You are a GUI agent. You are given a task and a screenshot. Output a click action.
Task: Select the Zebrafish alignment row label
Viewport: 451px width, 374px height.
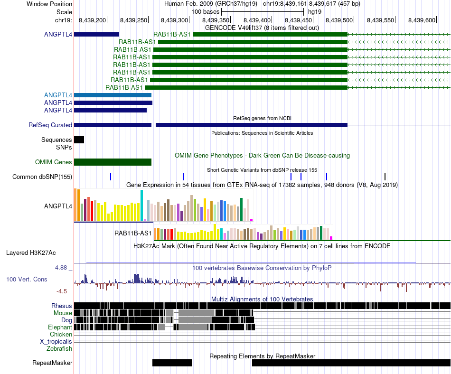click(59, 349)
